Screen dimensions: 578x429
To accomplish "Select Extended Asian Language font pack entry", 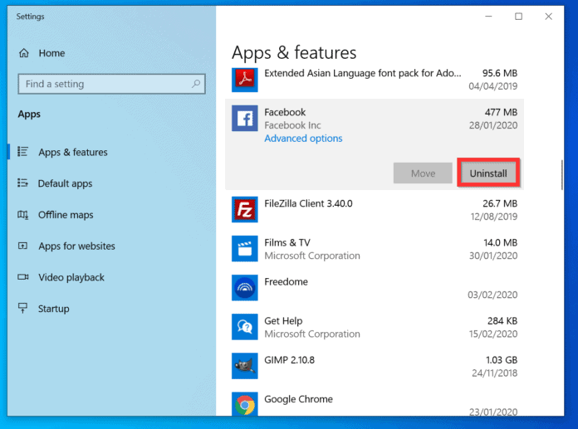I will pyautogui.click(x=375, y=80).
